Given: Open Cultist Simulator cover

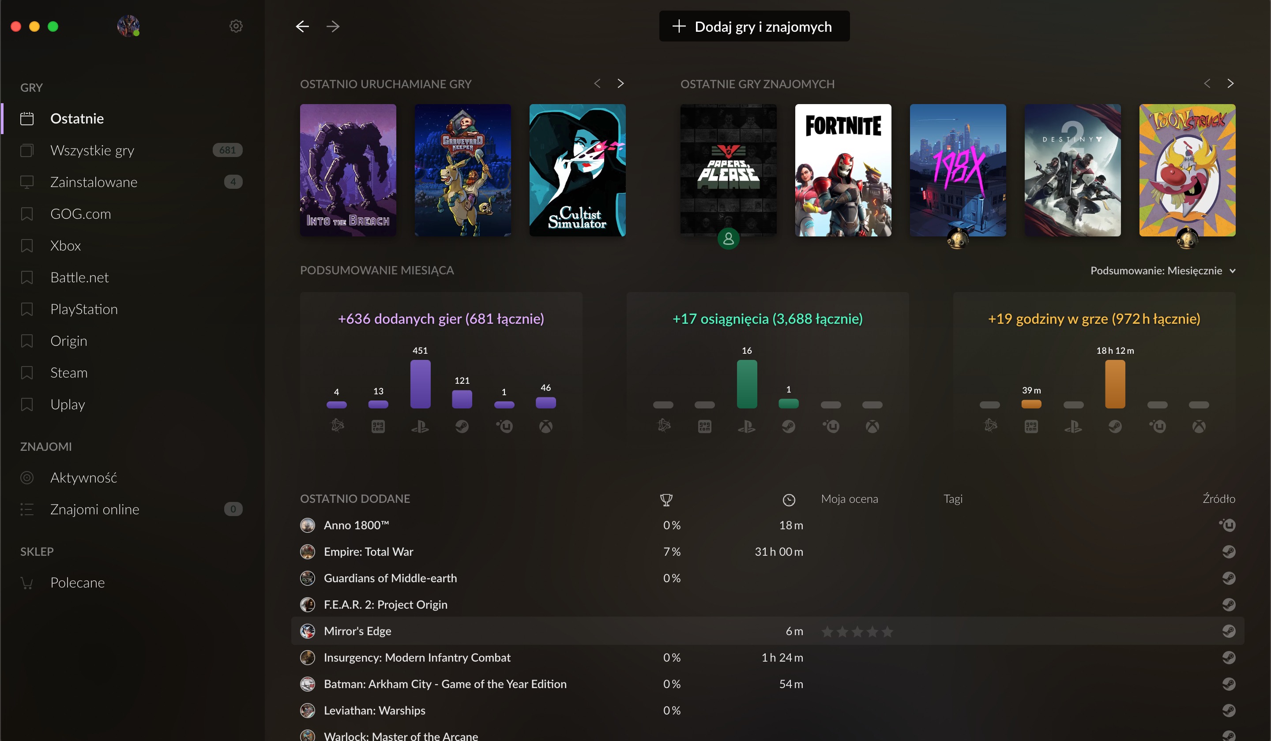Looking at the screenshot, I should (578, 170).
